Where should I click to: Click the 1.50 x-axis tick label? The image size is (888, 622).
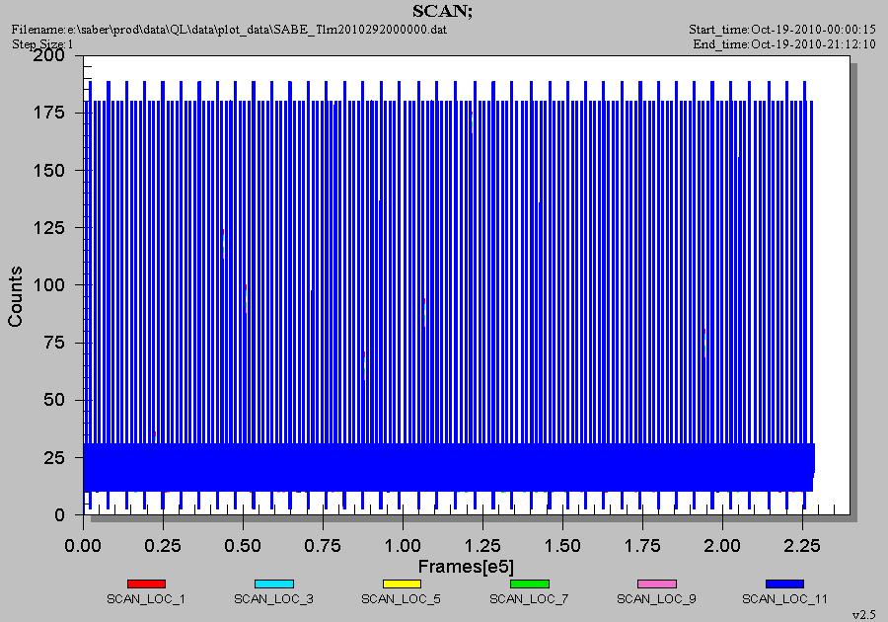(x=562, y=546)
